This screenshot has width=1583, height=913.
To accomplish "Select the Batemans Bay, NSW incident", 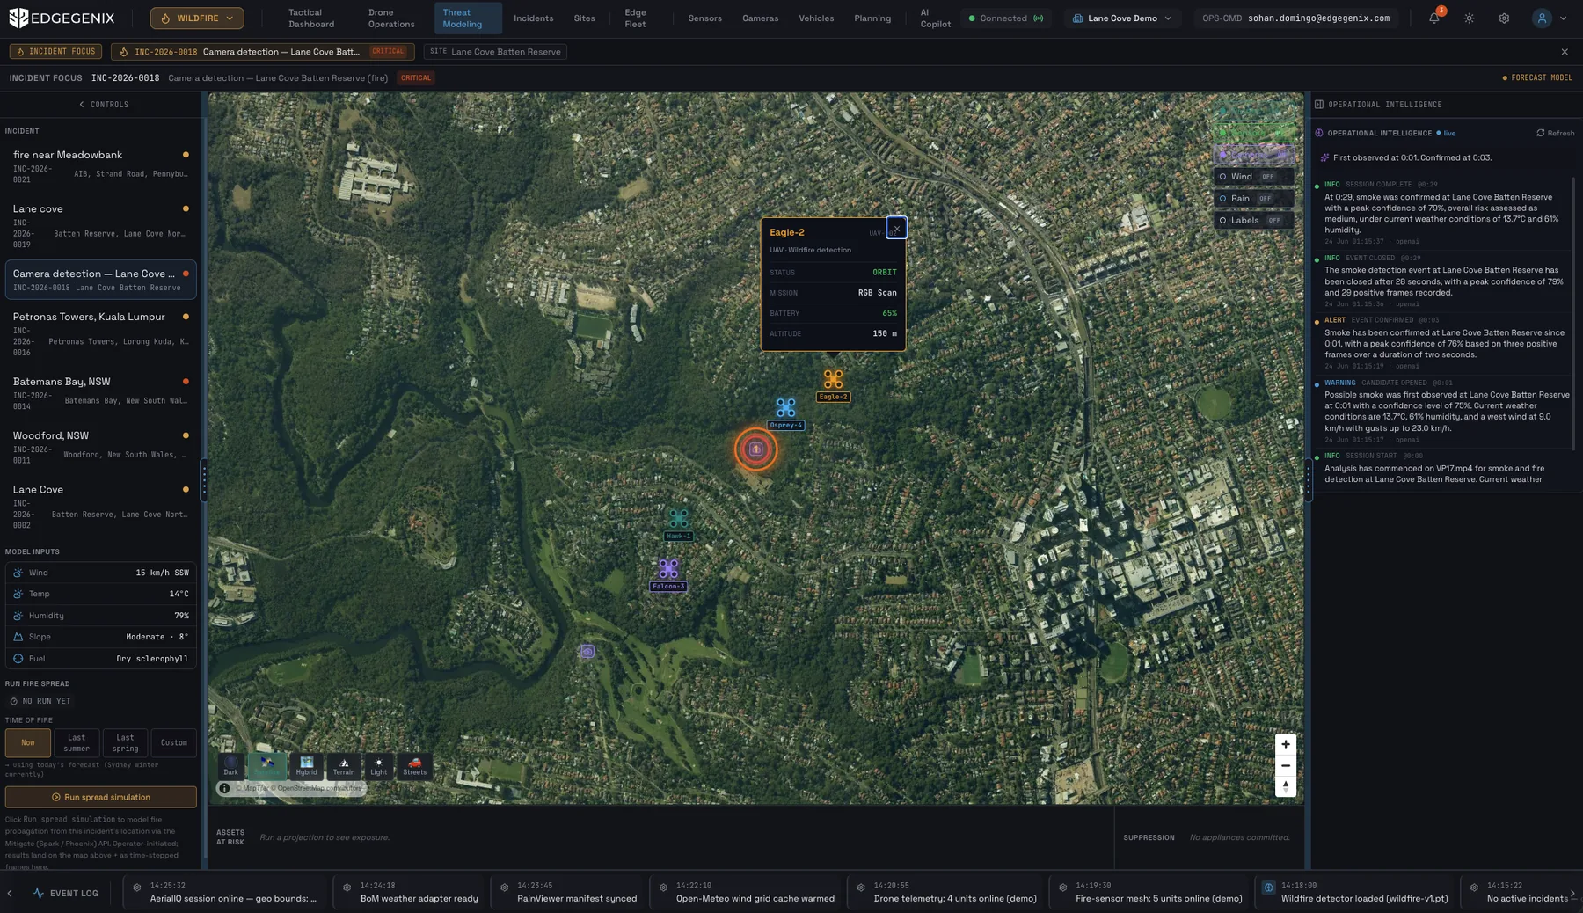I will pos(100,393).
